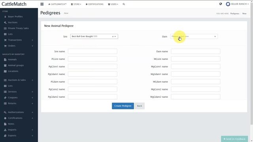Click into the MgGdam1 name field
This screenshot has height=142, width=253.
(x=196, y=74)
